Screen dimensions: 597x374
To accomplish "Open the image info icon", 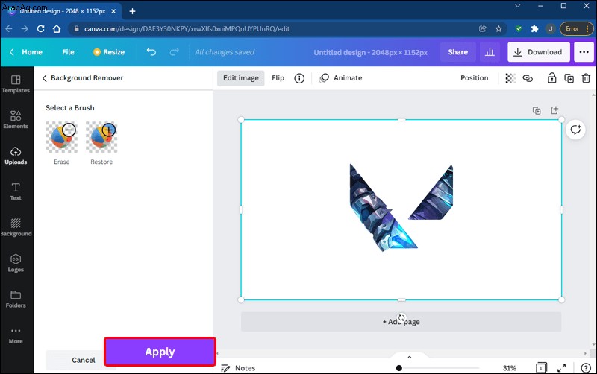I will (299, 78).
